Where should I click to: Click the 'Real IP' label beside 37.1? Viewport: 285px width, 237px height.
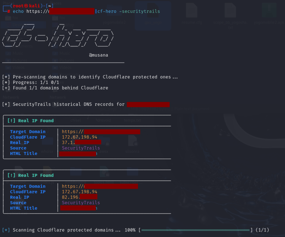pyautogui.click(x=20, y=142)
